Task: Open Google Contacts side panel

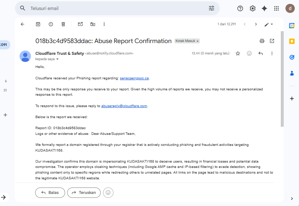Action: click(292, 73)
